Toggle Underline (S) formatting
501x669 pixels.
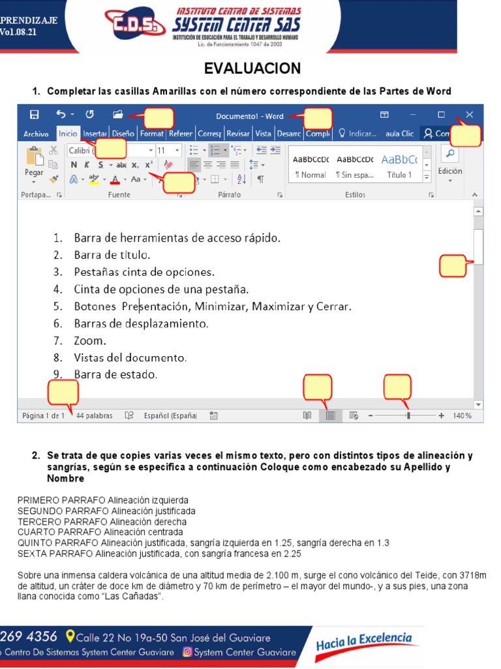point(100,165)
